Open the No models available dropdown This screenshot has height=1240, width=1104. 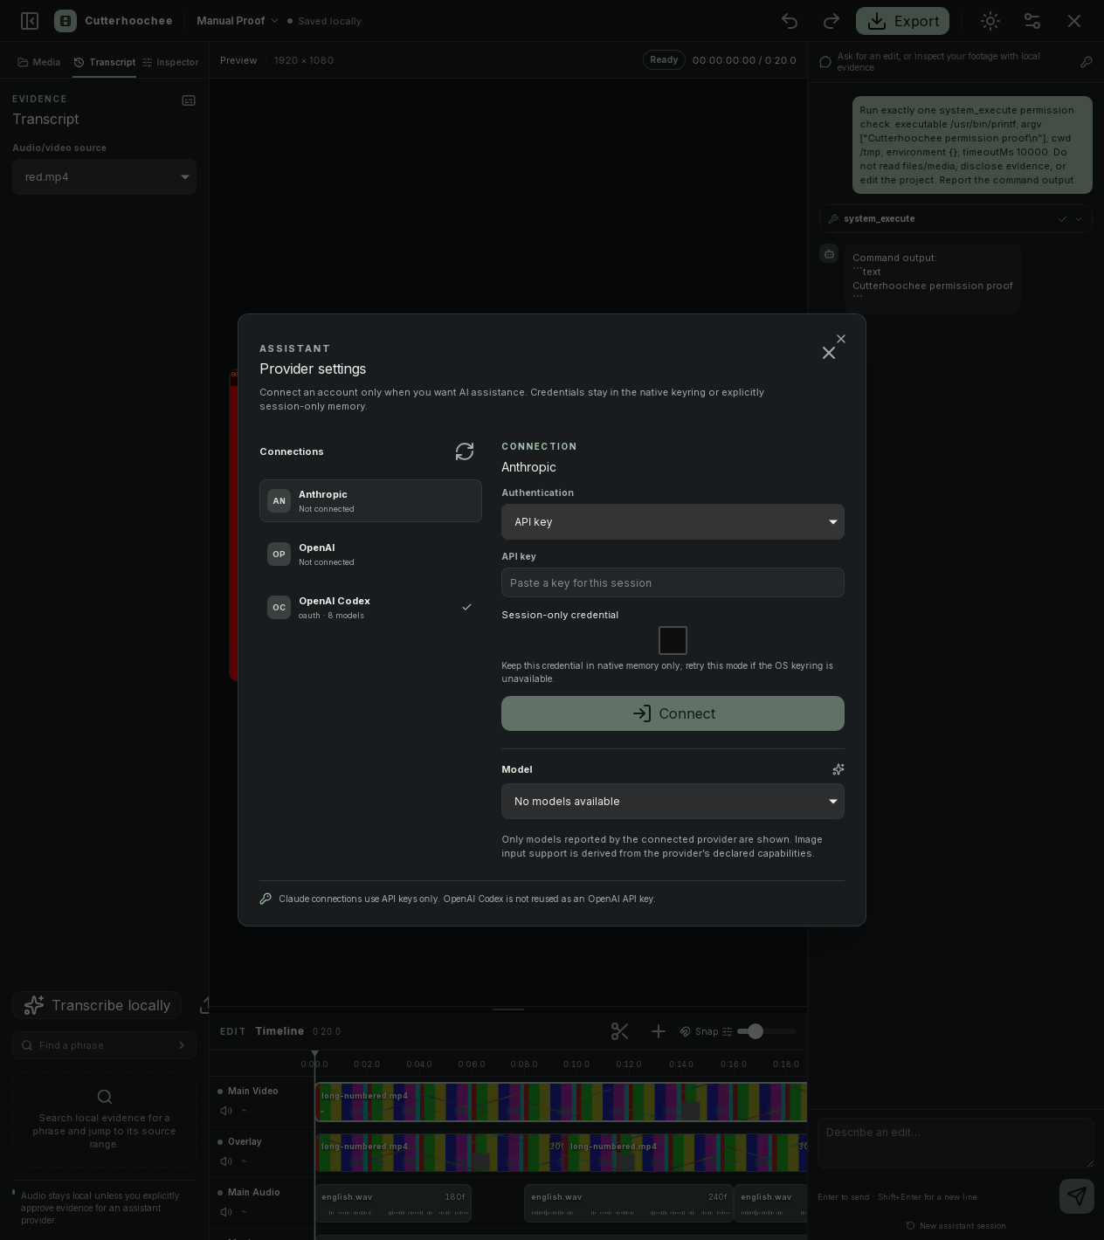pos(673,802)
